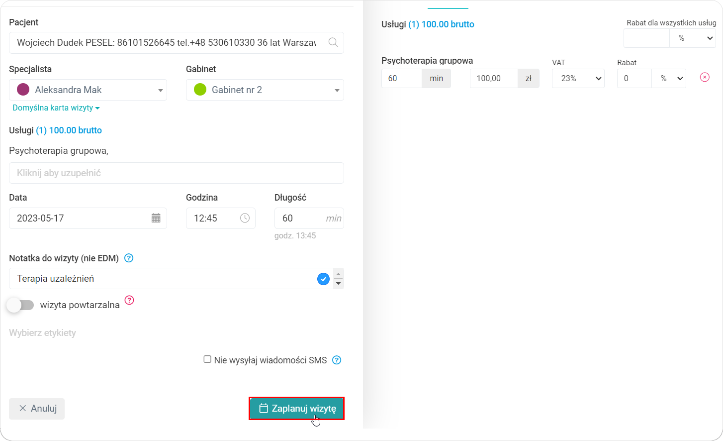Click service duration 60 min field
Viewport: 723px width, 441px height.
click(402, 78)
